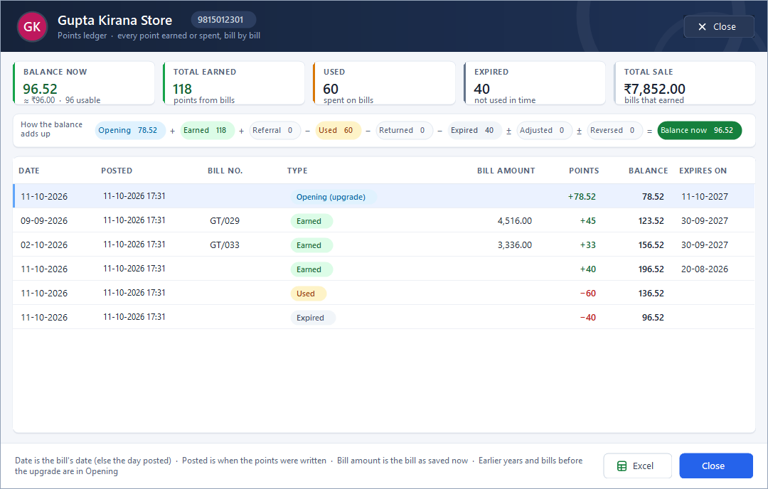
Task: Select the Used tag in the −60 row
Action: [308, 294]
